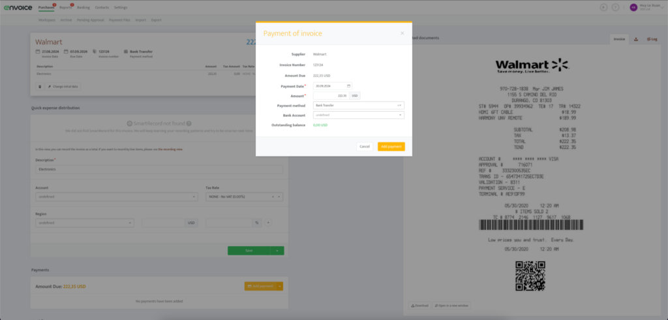The width and height of the screenshot is (668, 320).
Task: Open the Purchases menu
Action: pos(46,7)
